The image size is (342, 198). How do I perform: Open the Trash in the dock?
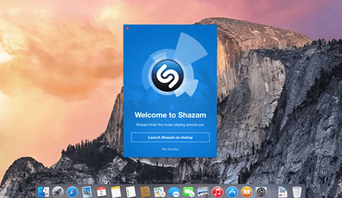click(297, 192)
